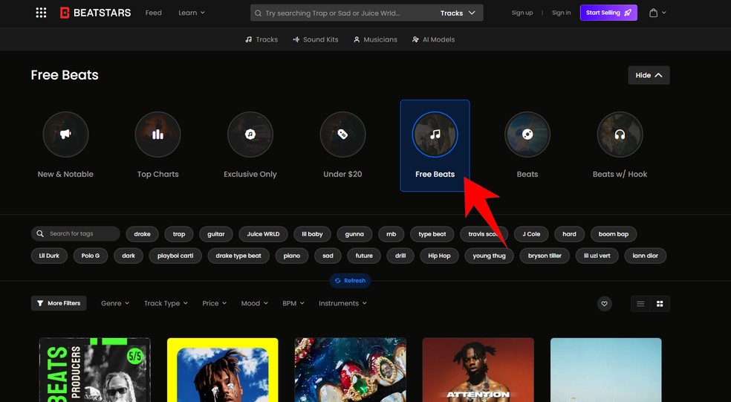Select the Under $20 price tag icon
731x402 pixels.
[x=342, y=134]
